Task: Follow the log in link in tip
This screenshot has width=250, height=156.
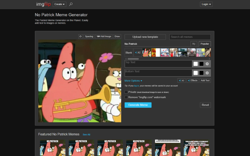Action: point(136,85)
